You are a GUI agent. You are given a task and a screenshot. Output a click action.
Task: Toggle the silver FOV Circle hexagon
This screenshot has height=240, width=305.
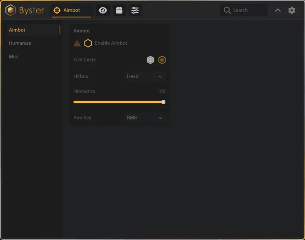coord(151,60)
